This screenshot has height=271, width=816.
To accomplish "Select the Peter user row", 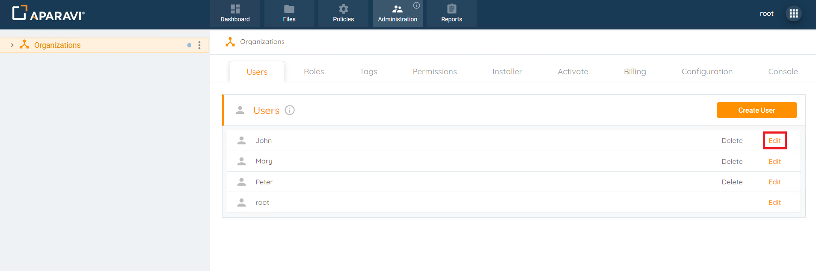I will click(264, 182).
